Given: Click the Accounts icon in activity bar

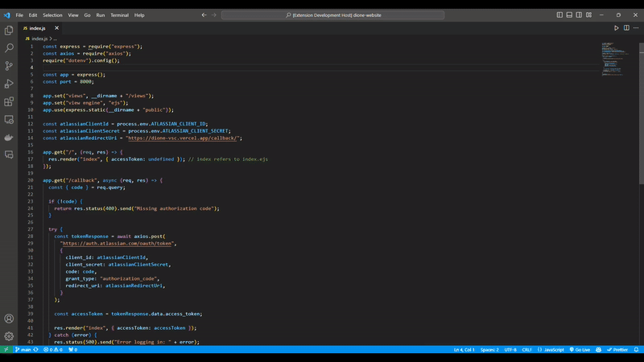Looking at the screenshot, I should coord(9,319).
